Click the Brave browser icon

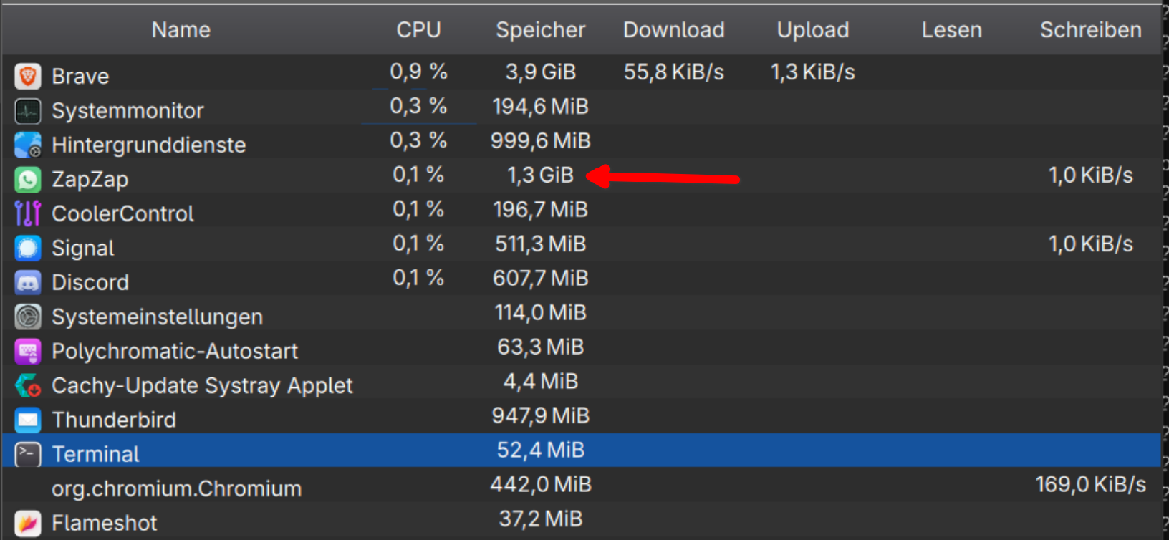(28, 76)
